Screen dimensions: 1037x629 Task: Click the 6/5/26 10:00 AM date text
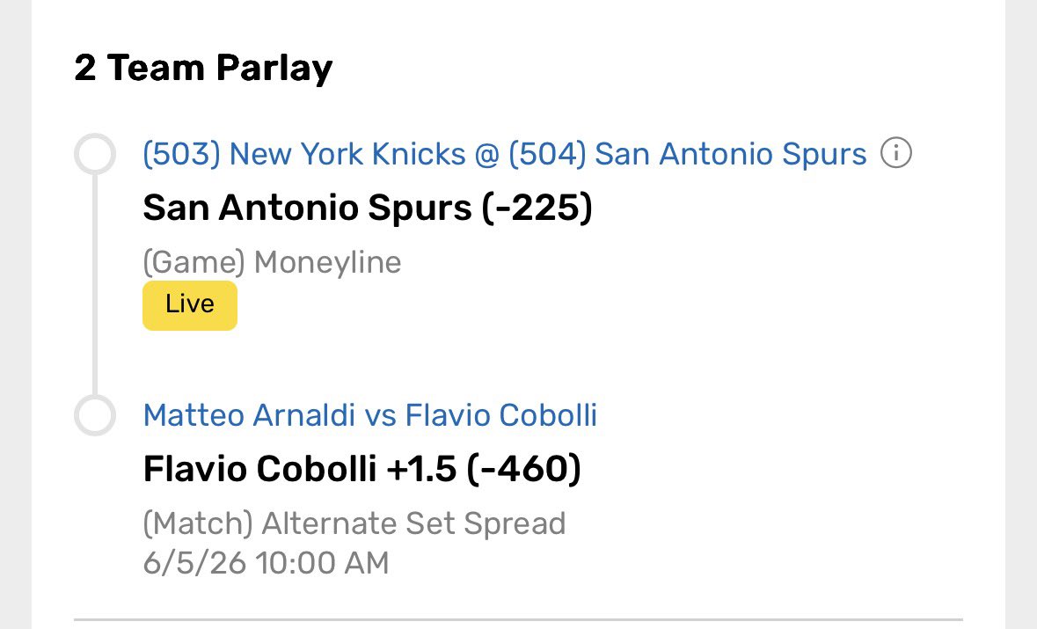(x=266, y=564)
